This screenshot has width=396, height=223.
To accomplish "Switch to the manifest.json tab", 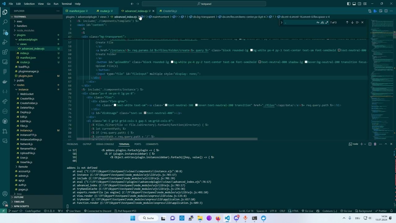I will pos(77,11).
